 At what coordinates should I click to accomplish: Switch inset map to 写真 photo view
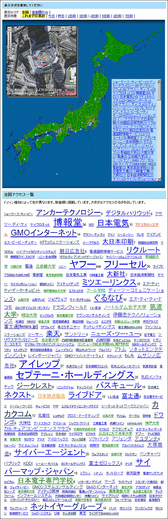pos(66,29)
